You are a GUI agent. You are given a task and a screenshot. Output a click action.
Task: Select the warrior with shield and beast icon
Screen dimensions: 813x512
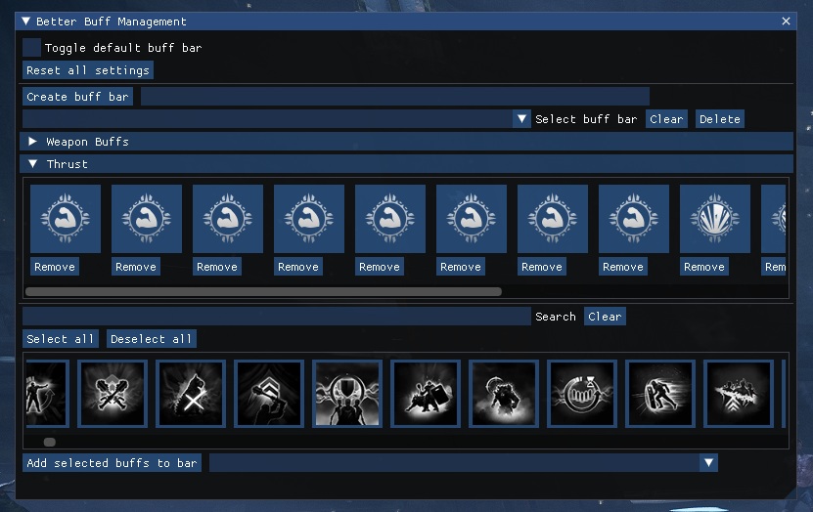tap(426, 394)
